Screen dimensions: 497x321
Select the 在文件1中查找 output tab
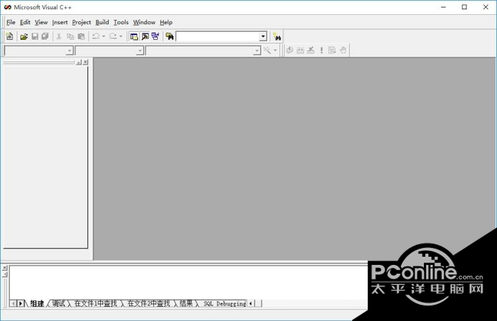95,303
